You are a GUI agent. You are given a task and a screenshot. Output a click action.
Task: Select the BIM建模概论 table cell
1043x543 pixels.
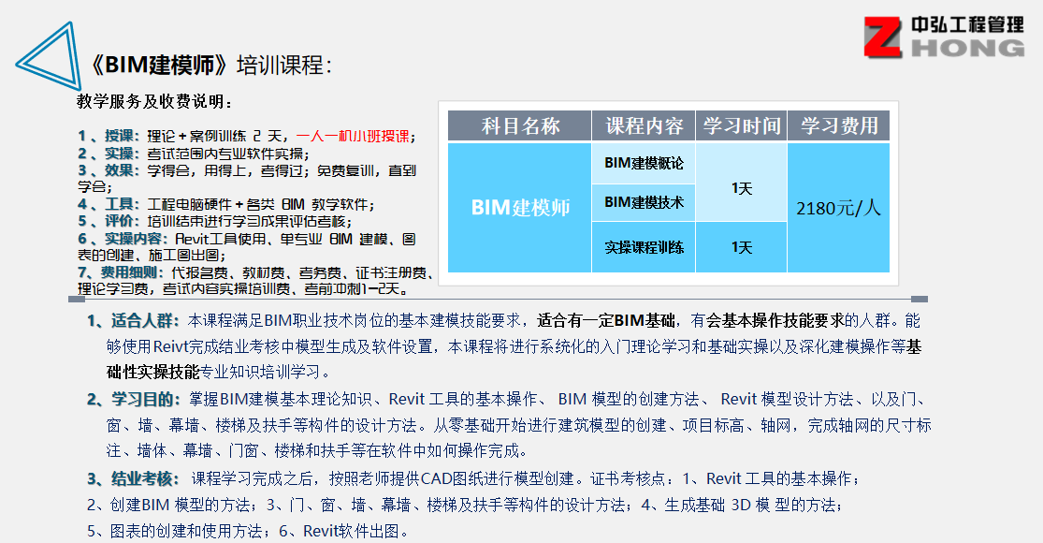coord(644,163)
